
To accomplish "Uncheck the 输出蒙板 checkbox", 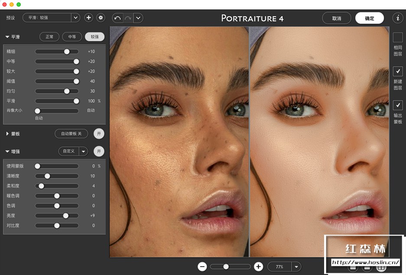I will click(398, 105).
